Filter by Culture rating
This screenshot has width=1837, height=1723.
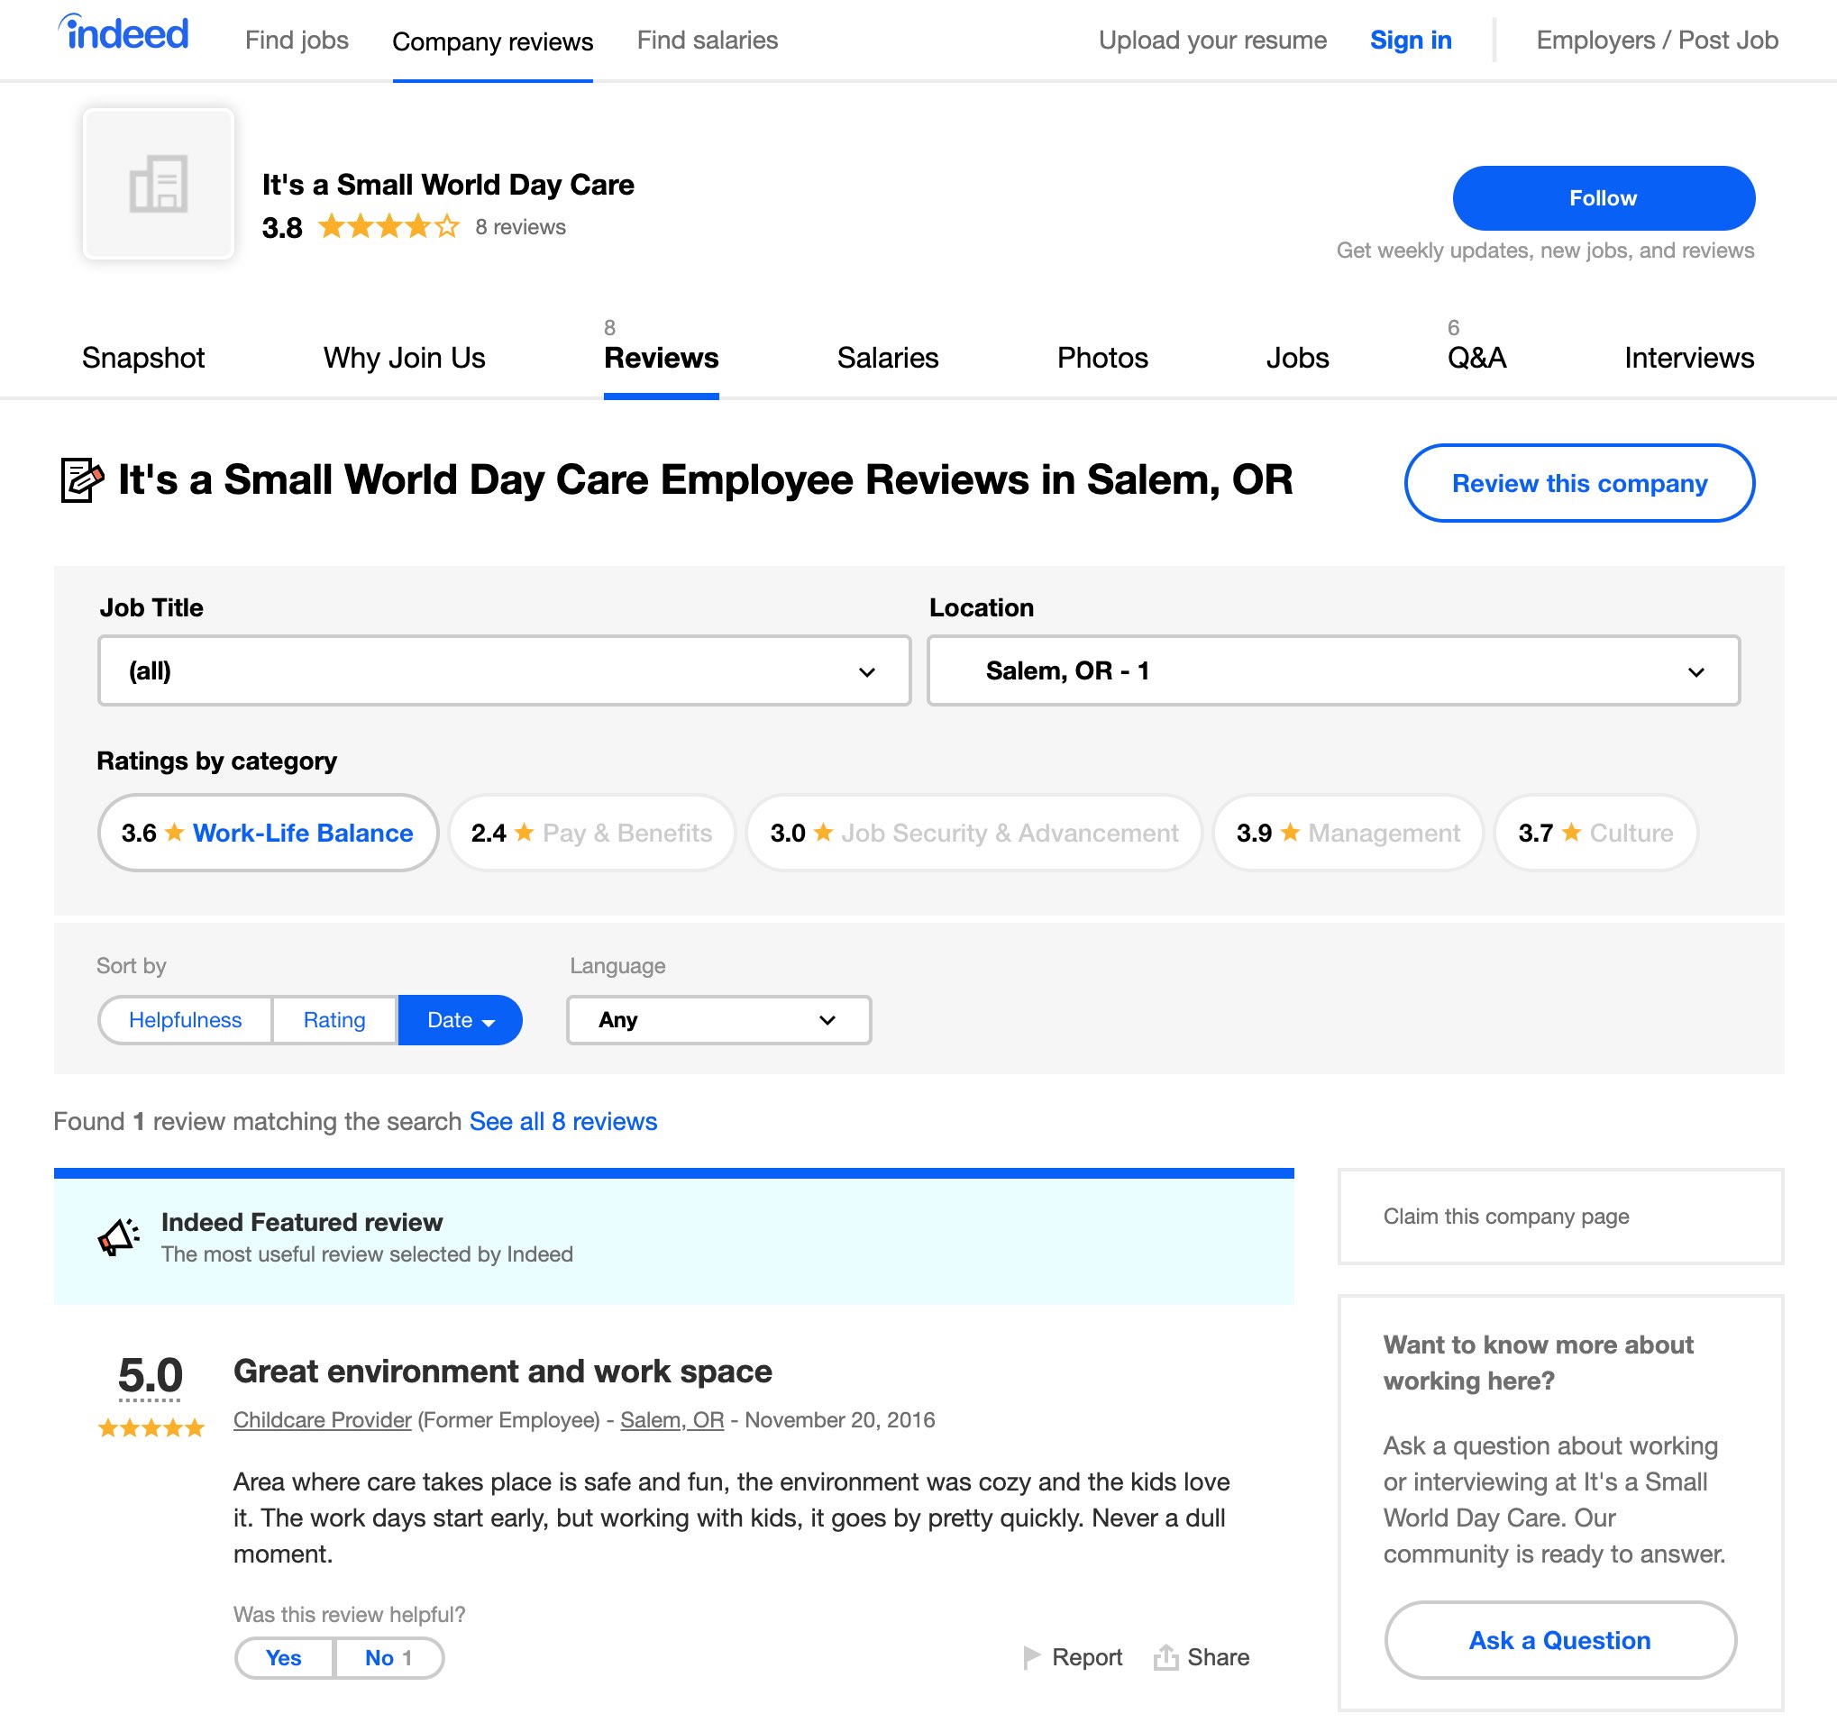(1595, 833)
